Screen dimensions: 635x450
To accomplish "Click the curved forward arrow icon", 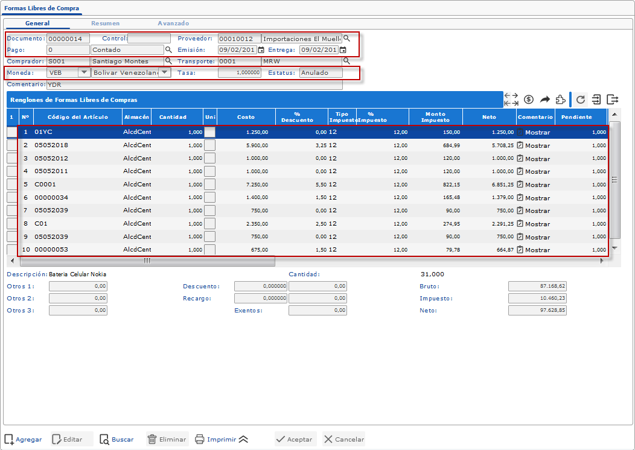I will point(544,100).
